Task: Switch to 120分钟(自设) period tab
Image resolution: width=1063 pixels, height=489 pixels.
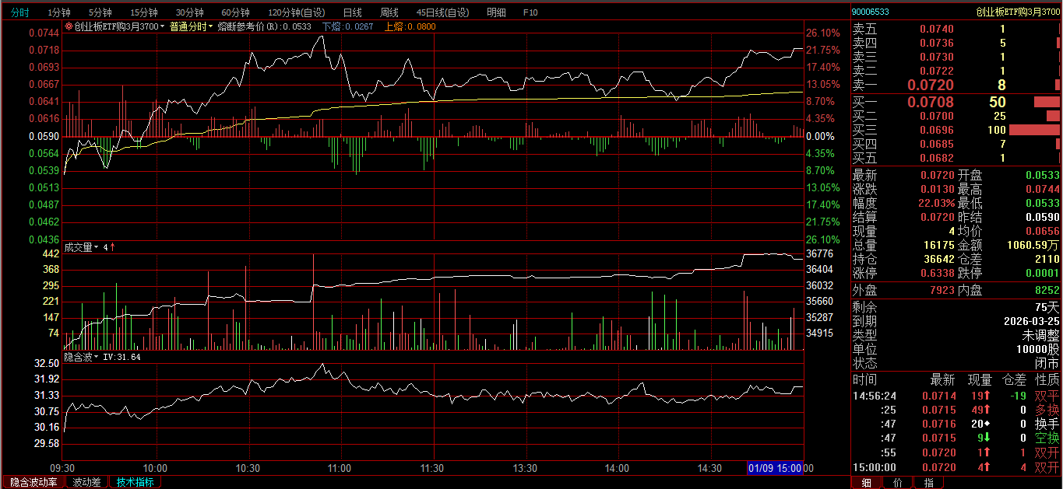Action: [x=296, y=12]
